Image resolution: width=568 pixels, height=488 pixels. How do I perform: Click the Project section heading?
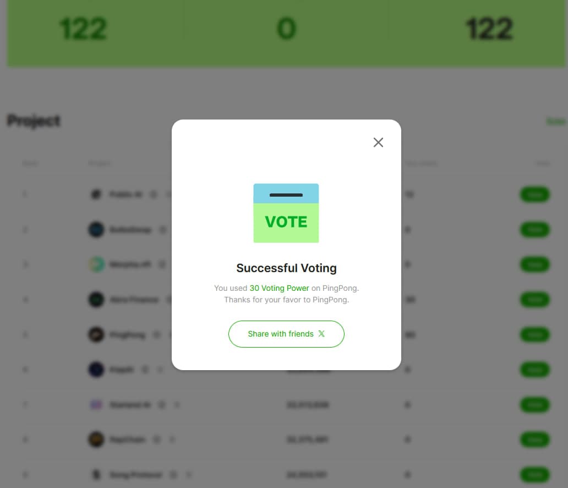(x=34, y=121)
